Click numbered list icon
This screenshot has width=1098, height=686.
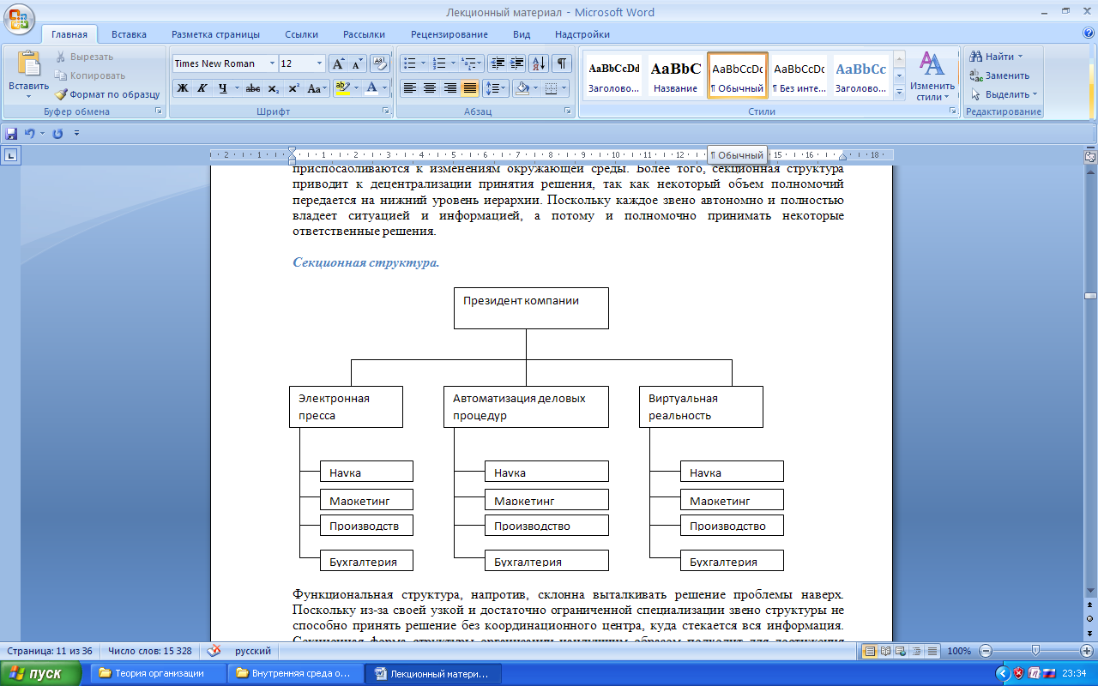pyautogui.click(x=439, y=63)
